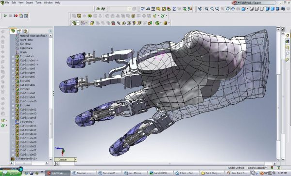
Task: Open the Tools menu
Action: (38, 2)
